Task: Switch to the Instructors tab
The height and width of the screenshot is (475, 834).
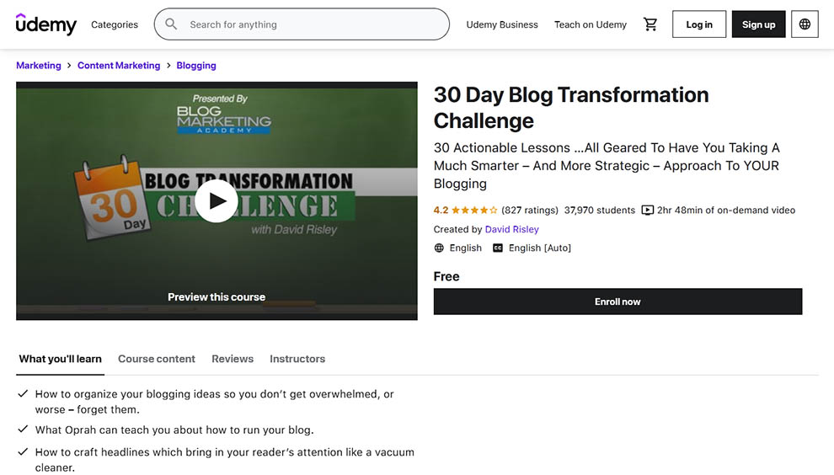Action: coord(297,359)
